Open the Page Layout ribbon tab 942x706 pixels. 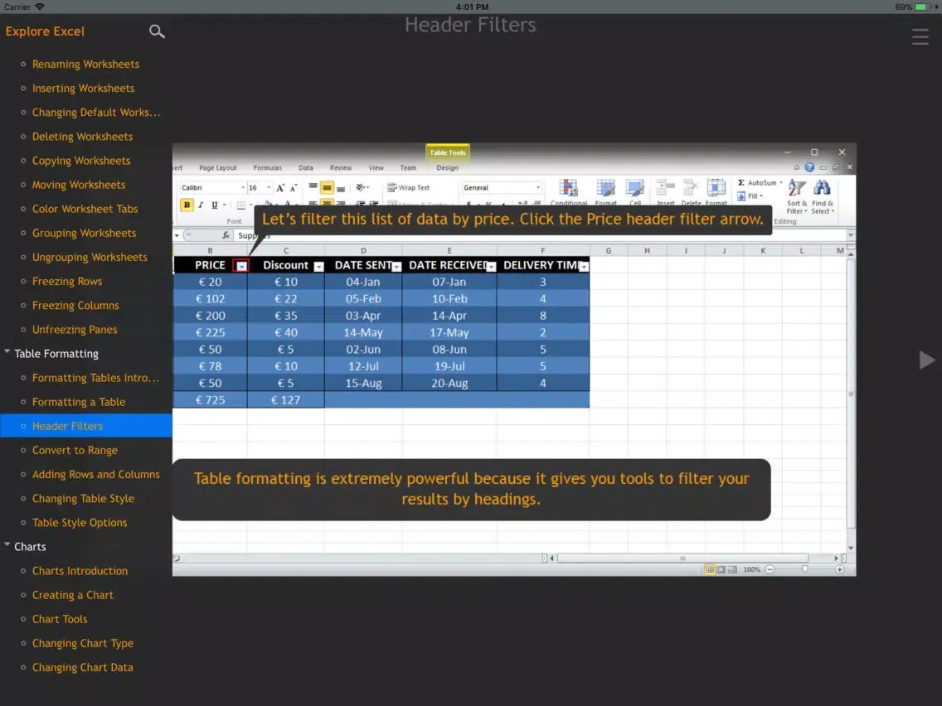(x=217, y=168)
